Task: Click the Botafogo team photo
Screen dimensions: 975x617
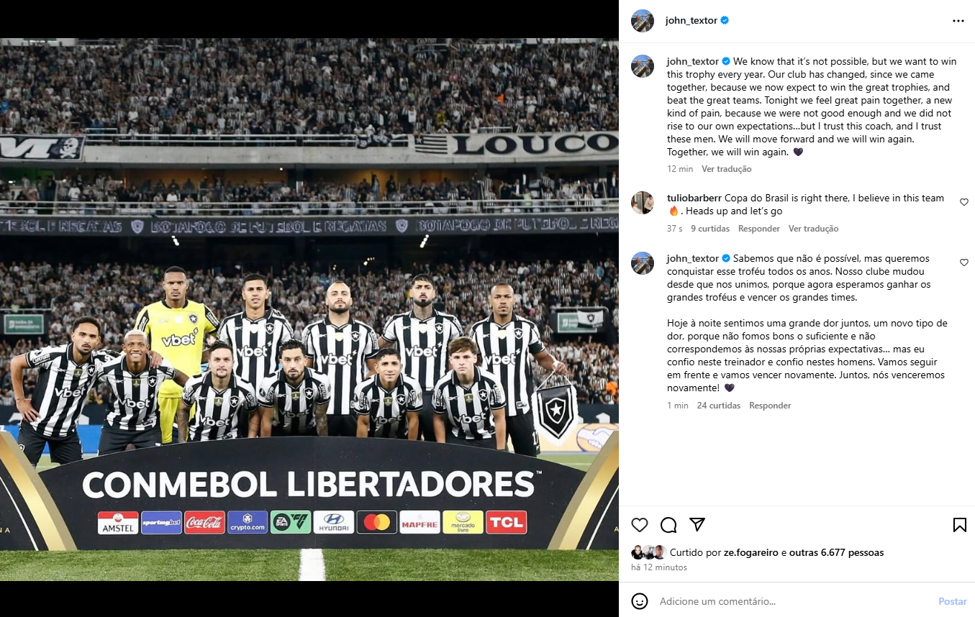Action: click(x=309, y=309)
